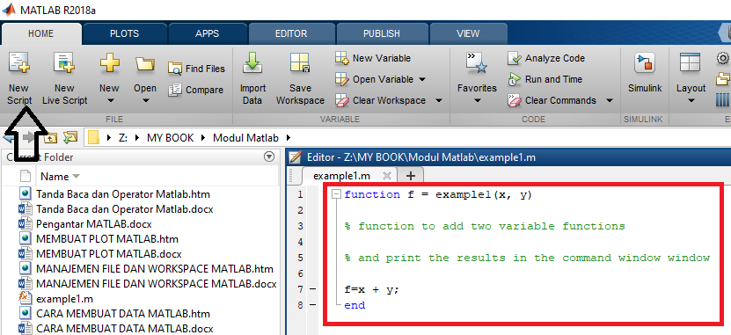Select Tanda Baca dan Operator Matlab.htm file
Screen dimensions: 731x335
pyautogui.click(x=123, y=193)
